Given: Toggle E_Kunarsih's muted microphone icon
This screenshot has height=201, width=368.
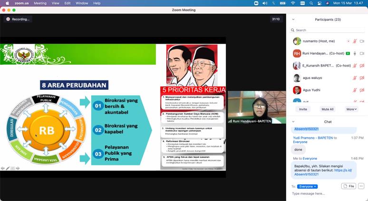Looking at the screenshot, I should tap(355, 66).
